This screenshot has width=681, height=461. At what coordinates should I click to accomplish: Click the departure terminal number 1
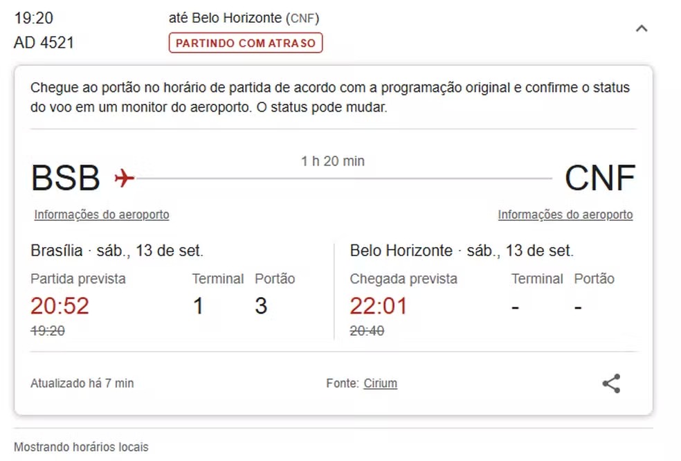(198, 306)
